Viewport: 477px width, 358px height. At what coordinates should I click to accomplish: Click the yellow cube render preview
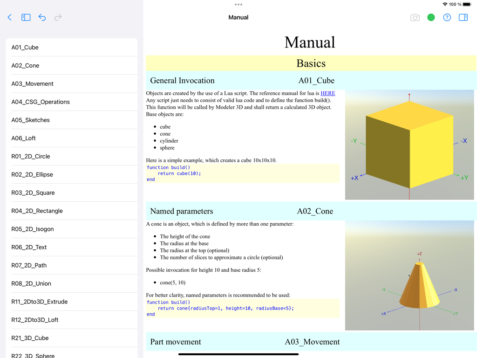tap(409, 144)
